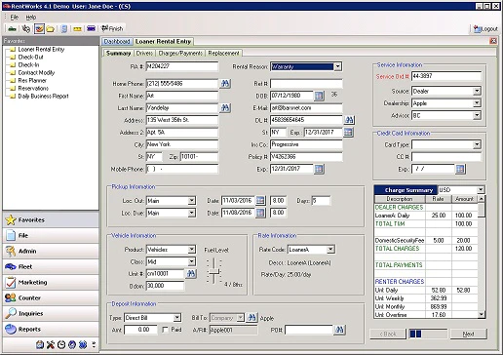Open Date due calendar picker
The width and height of the screenshot is (503, 355).
(260, 213)
